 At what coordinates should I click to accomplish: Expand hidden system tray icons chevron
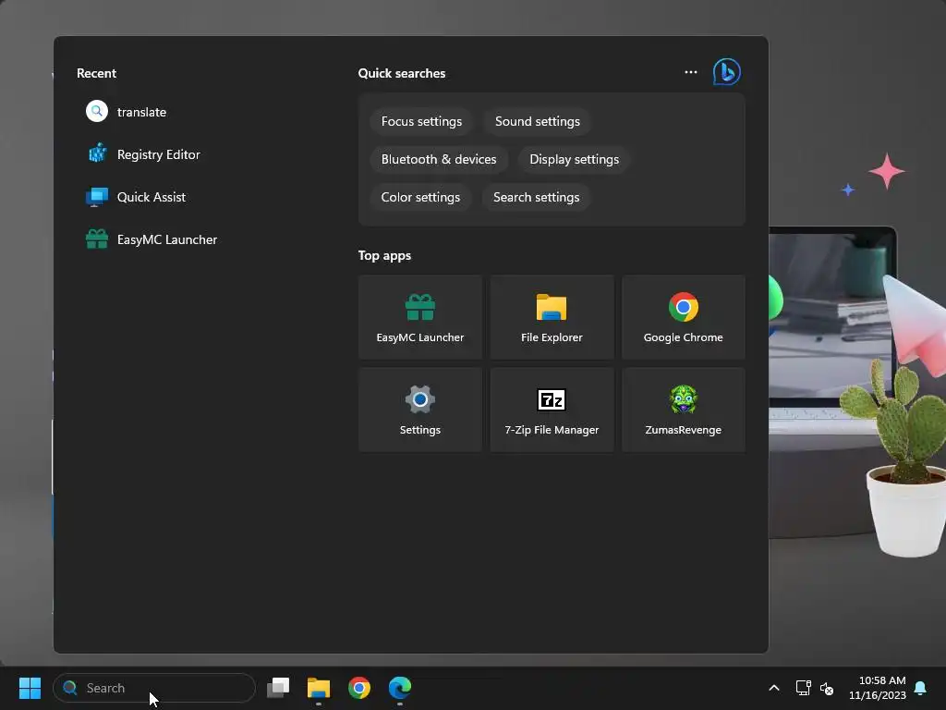(x=774, y=688)
